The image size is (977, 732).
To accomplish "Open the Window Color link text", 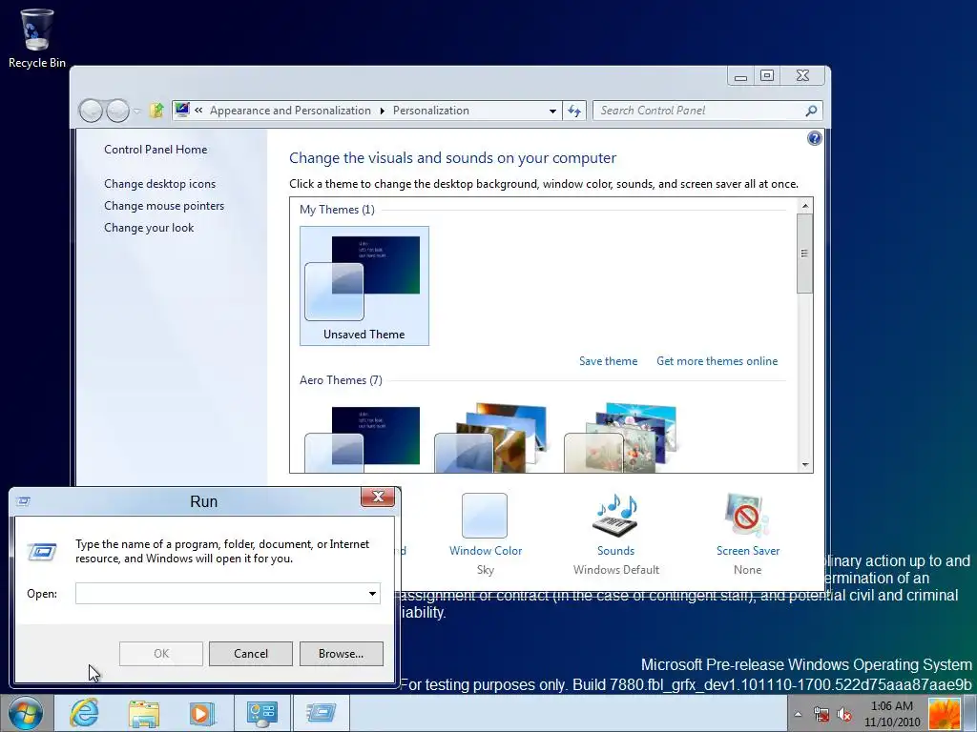I will point(486,551).
